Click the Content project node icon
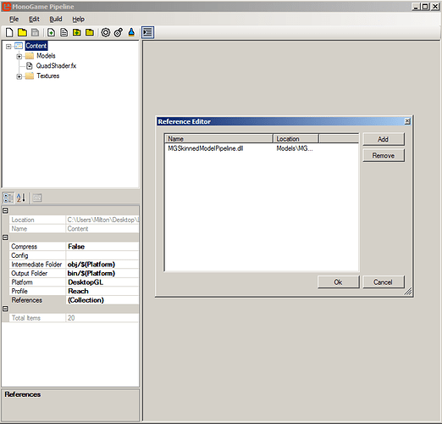 tap(19, 46)
